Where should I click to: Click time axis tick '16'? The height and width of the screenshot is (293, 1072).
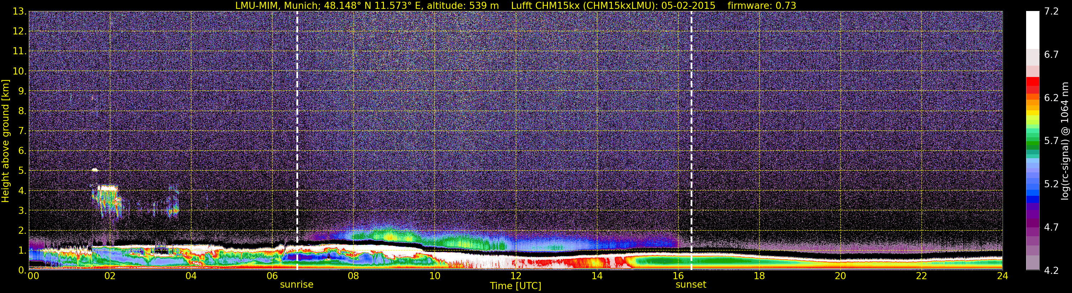click(678, 276)
